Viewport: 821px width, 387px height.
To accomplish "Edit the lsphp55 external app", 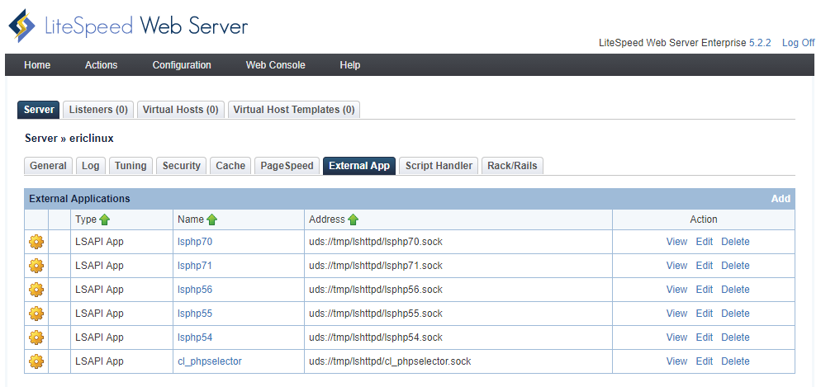I will [x=704, y=314].
